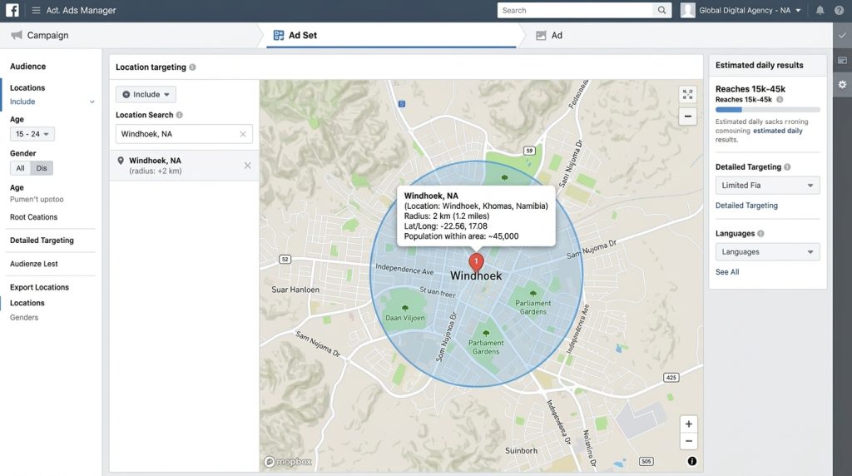Screen dimensions: 852x476
Task: Open the Languages dropdown
Action: [767, 251]
